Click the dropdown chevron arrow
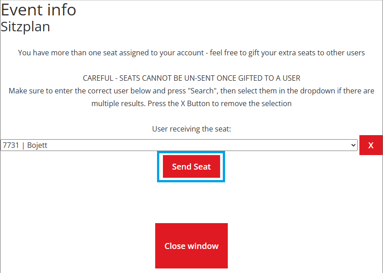Image resolution: width=383 pixels, height=273 pixels. 354,145
